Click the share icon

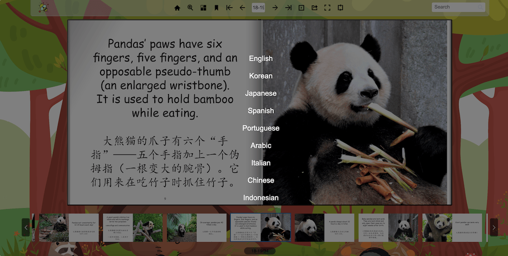click(x=314, y=8)
